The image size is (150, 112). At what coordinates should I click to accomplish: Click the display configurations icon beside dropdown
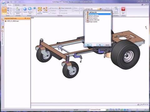[100, 9]
